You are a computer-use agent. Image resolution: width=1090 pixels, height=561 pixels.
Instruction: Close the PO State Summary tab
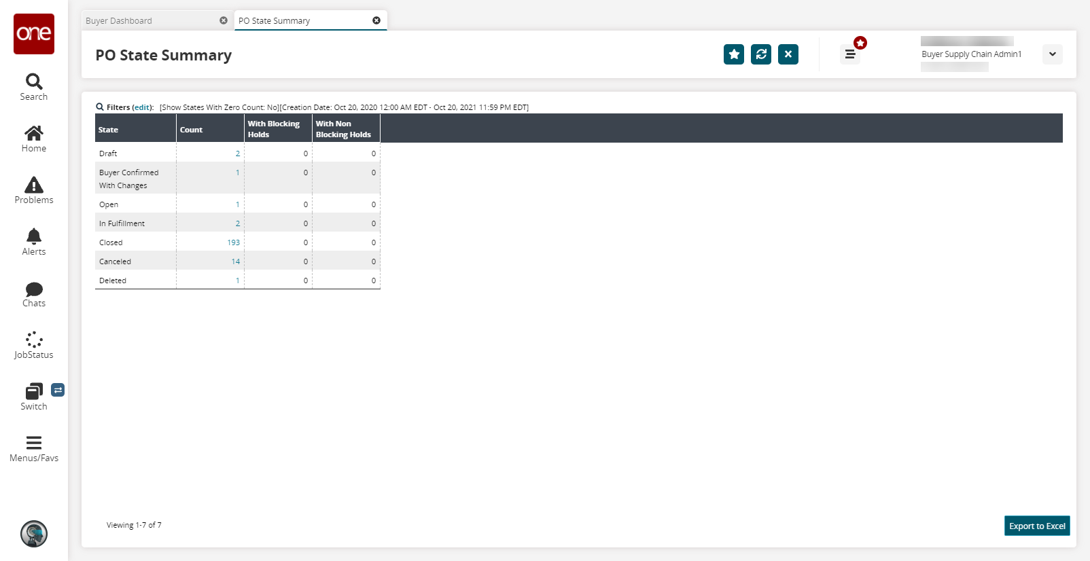pyautogui.click(x=376, y=20)
